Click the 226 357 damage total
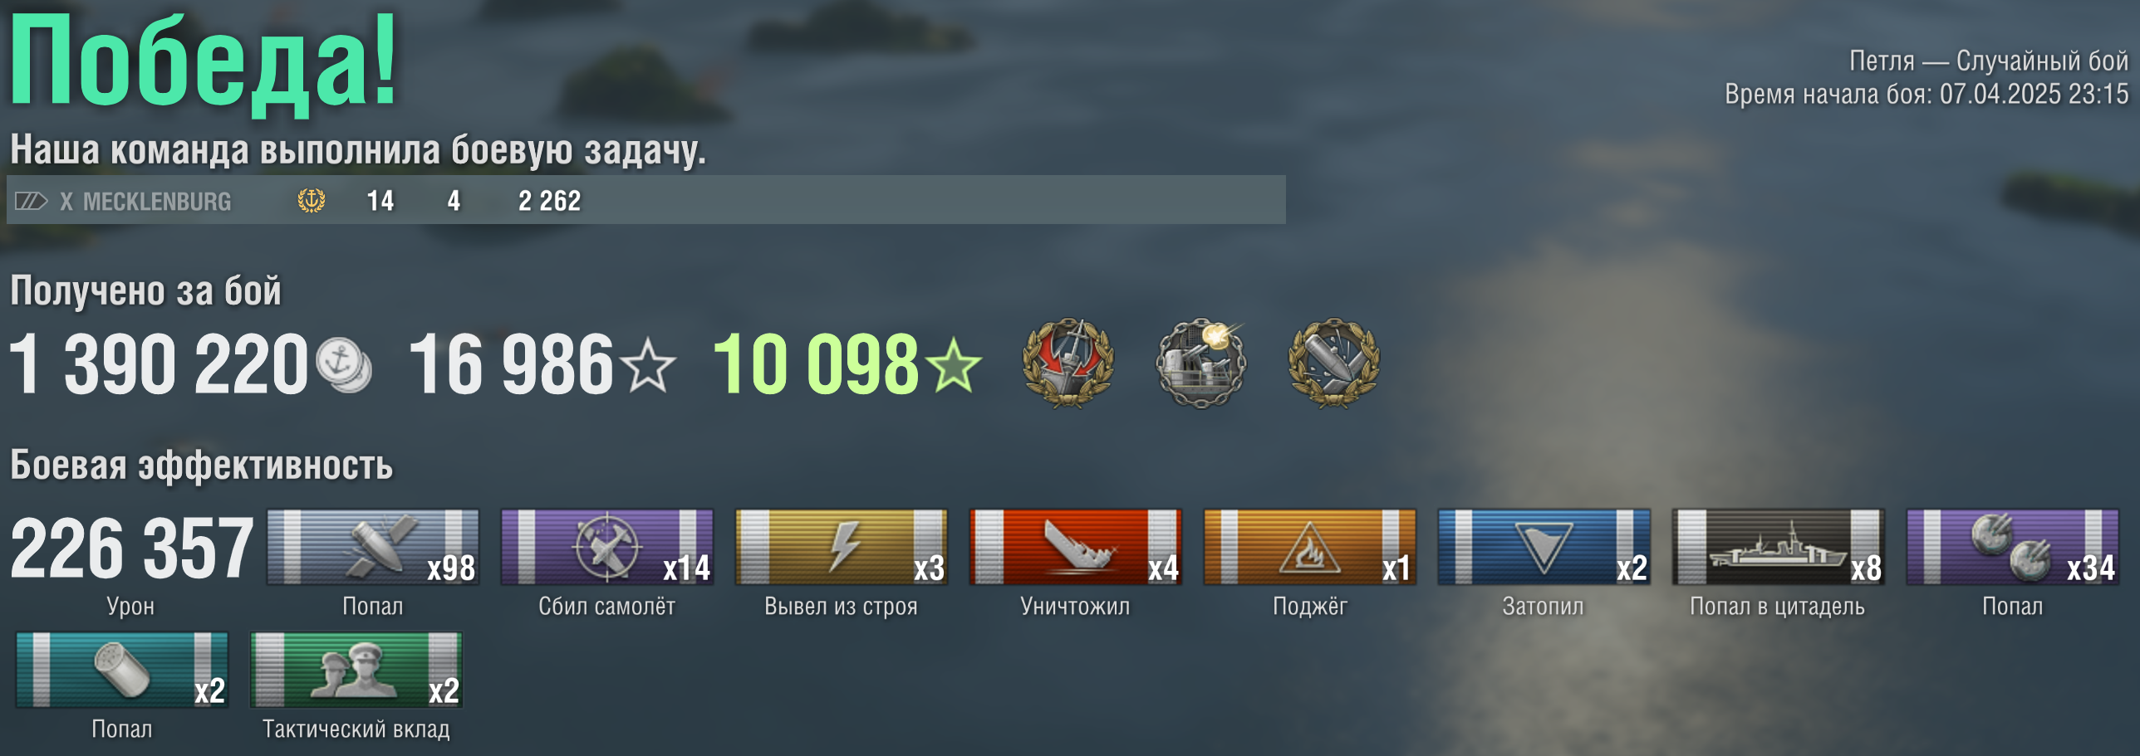The height and width of the screenshot is (756, 2140). (132, 548)
